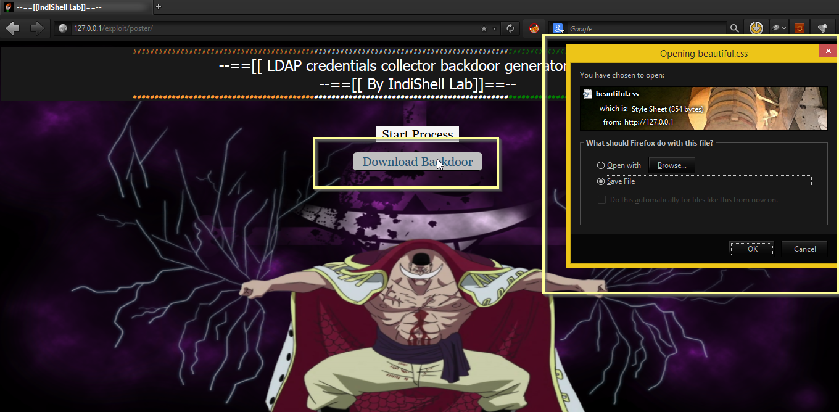Image resolution: width=839 pixels, height=412 pixels.
Task: Reload the page with the refresh icon
Action: (x=510, y=28)
